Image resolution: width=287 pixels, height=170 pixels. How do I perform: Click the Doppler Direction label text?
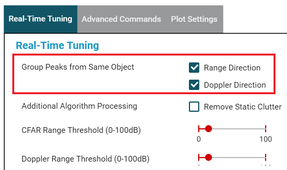235,85
